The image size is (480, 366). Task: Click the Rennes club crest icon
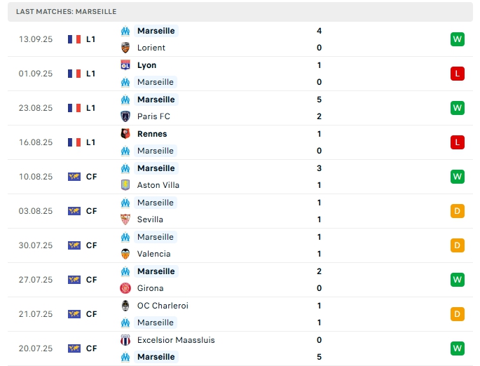(125, 134)
